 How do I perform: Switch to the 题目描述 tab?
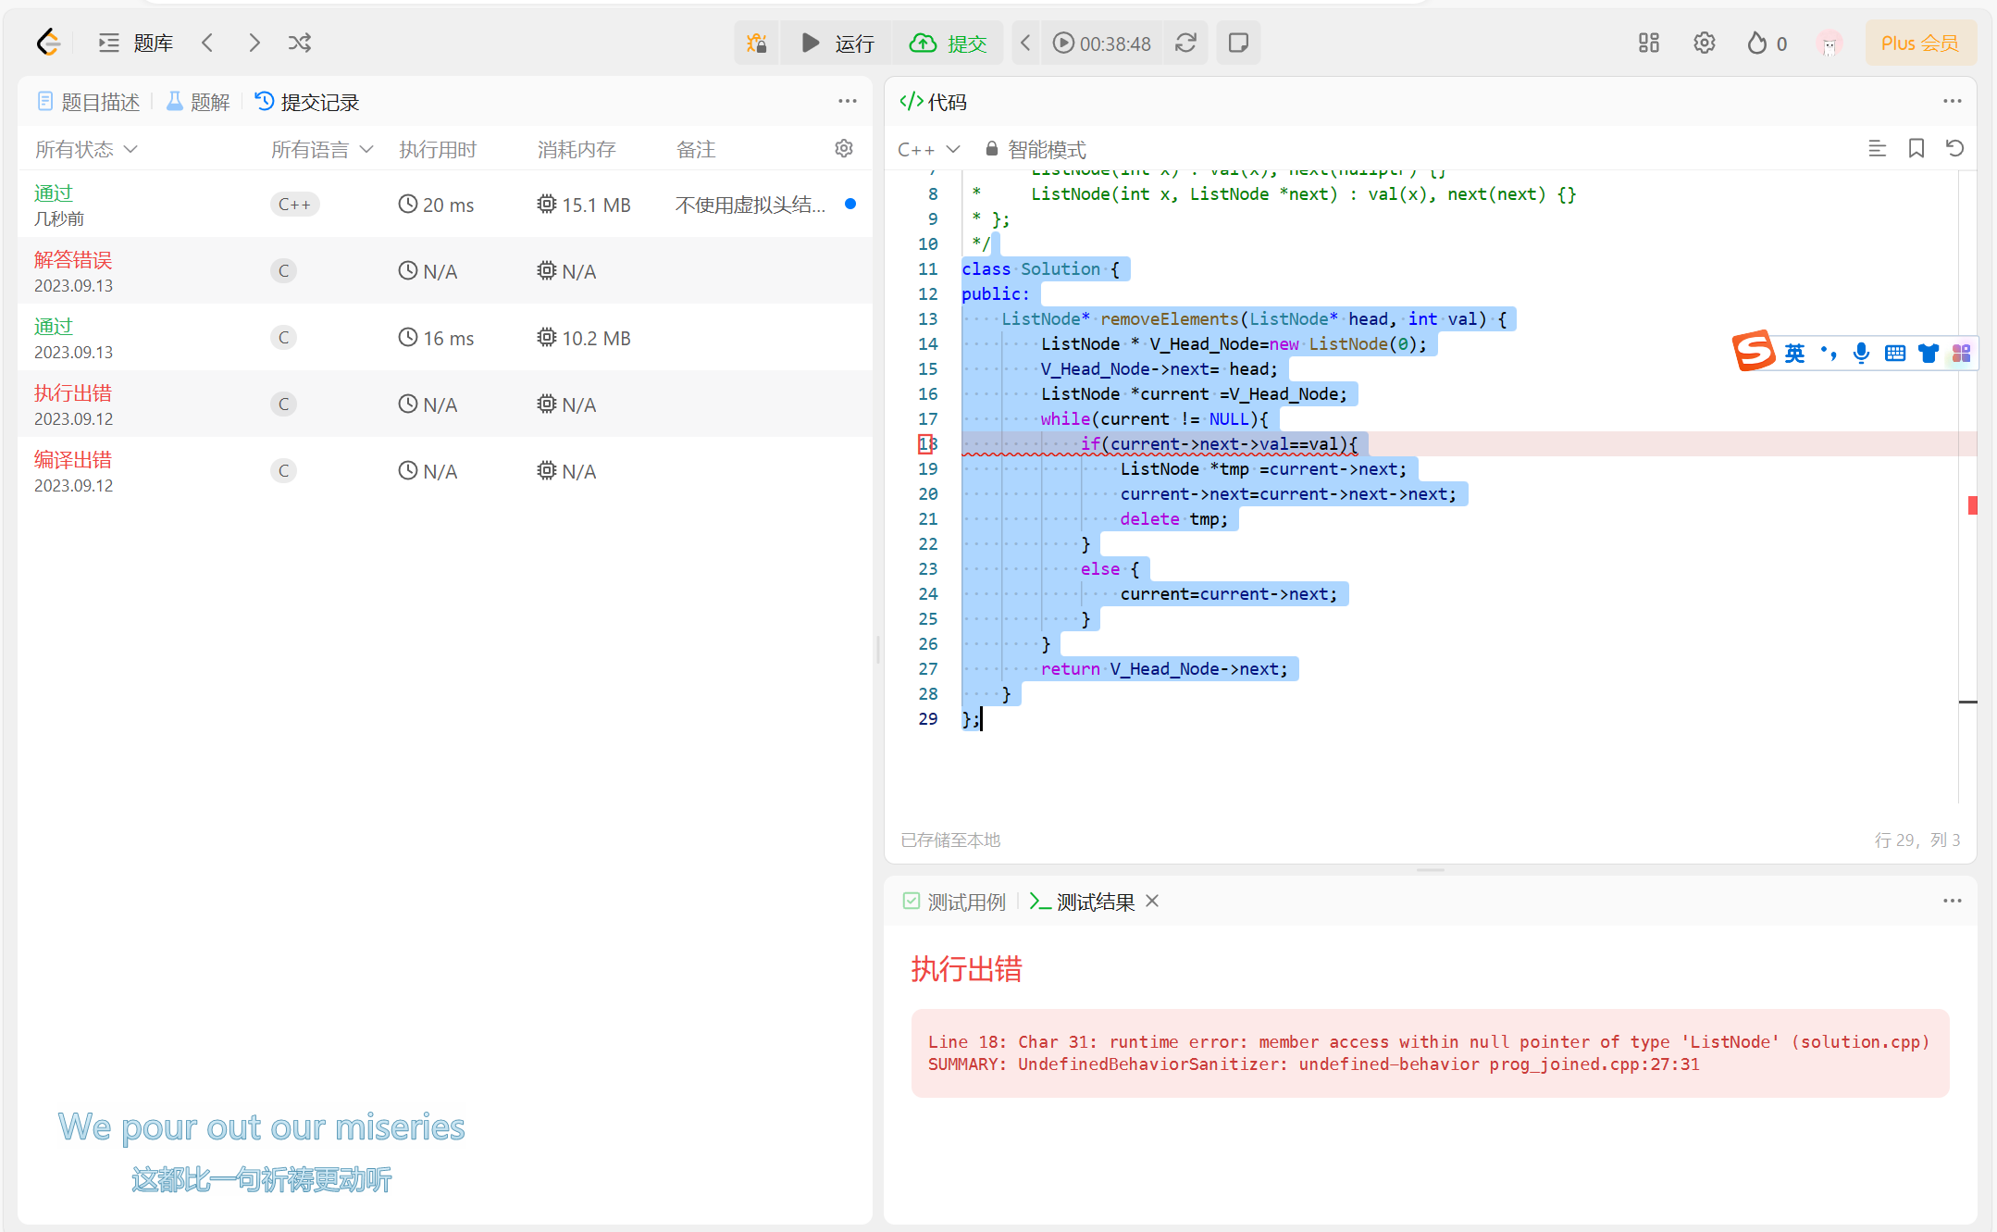pyautogui.click(x=89, y=102)
